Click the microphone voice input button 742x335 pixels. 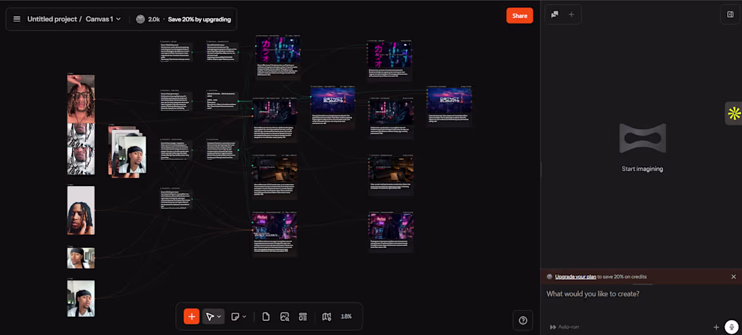732,327
